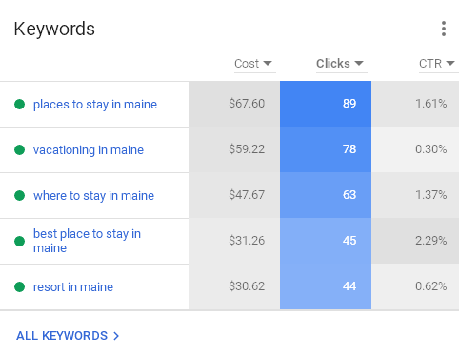459x354 pixels.
Task: Click green status dot for best place to stay
Action: (x=20, y=241)
